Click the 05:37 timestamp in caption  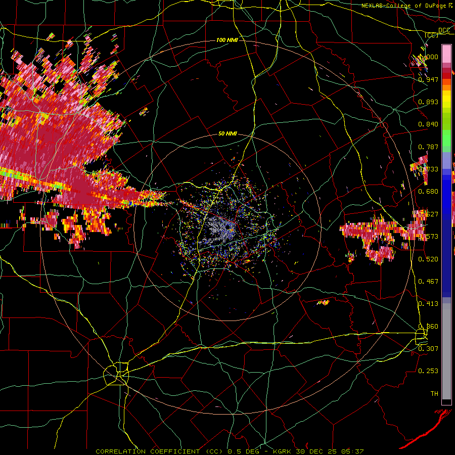(x=353, y=451)
